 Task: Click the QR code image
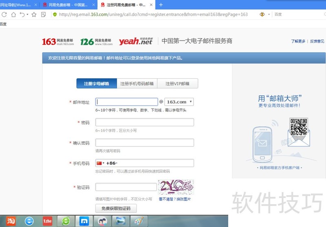299,127
